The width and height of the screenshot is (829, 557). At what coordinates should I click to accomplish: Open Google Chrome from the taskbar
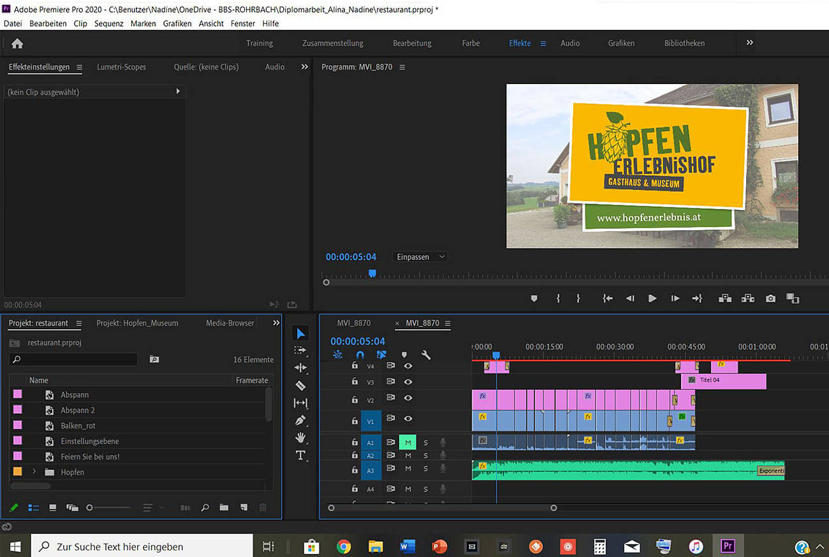coord(344,546)
